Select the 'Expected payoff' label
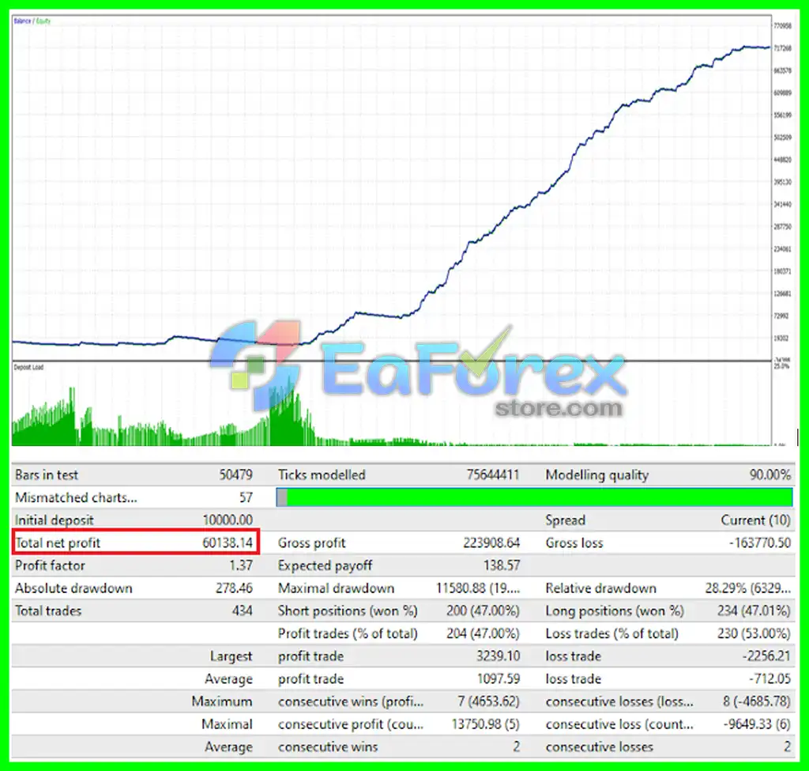Screen dimensions: 809x771 pos(325,566)
